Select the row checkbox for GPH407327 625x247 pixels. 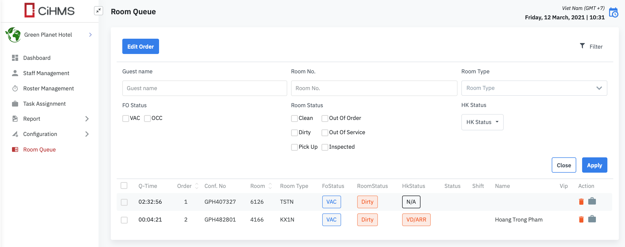point(124,202)
